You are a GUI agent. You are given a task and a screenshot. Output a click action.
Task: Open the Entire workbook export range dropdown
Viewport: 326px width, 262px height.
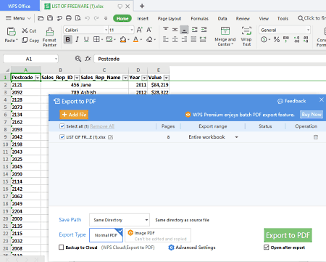pos(237,137)
